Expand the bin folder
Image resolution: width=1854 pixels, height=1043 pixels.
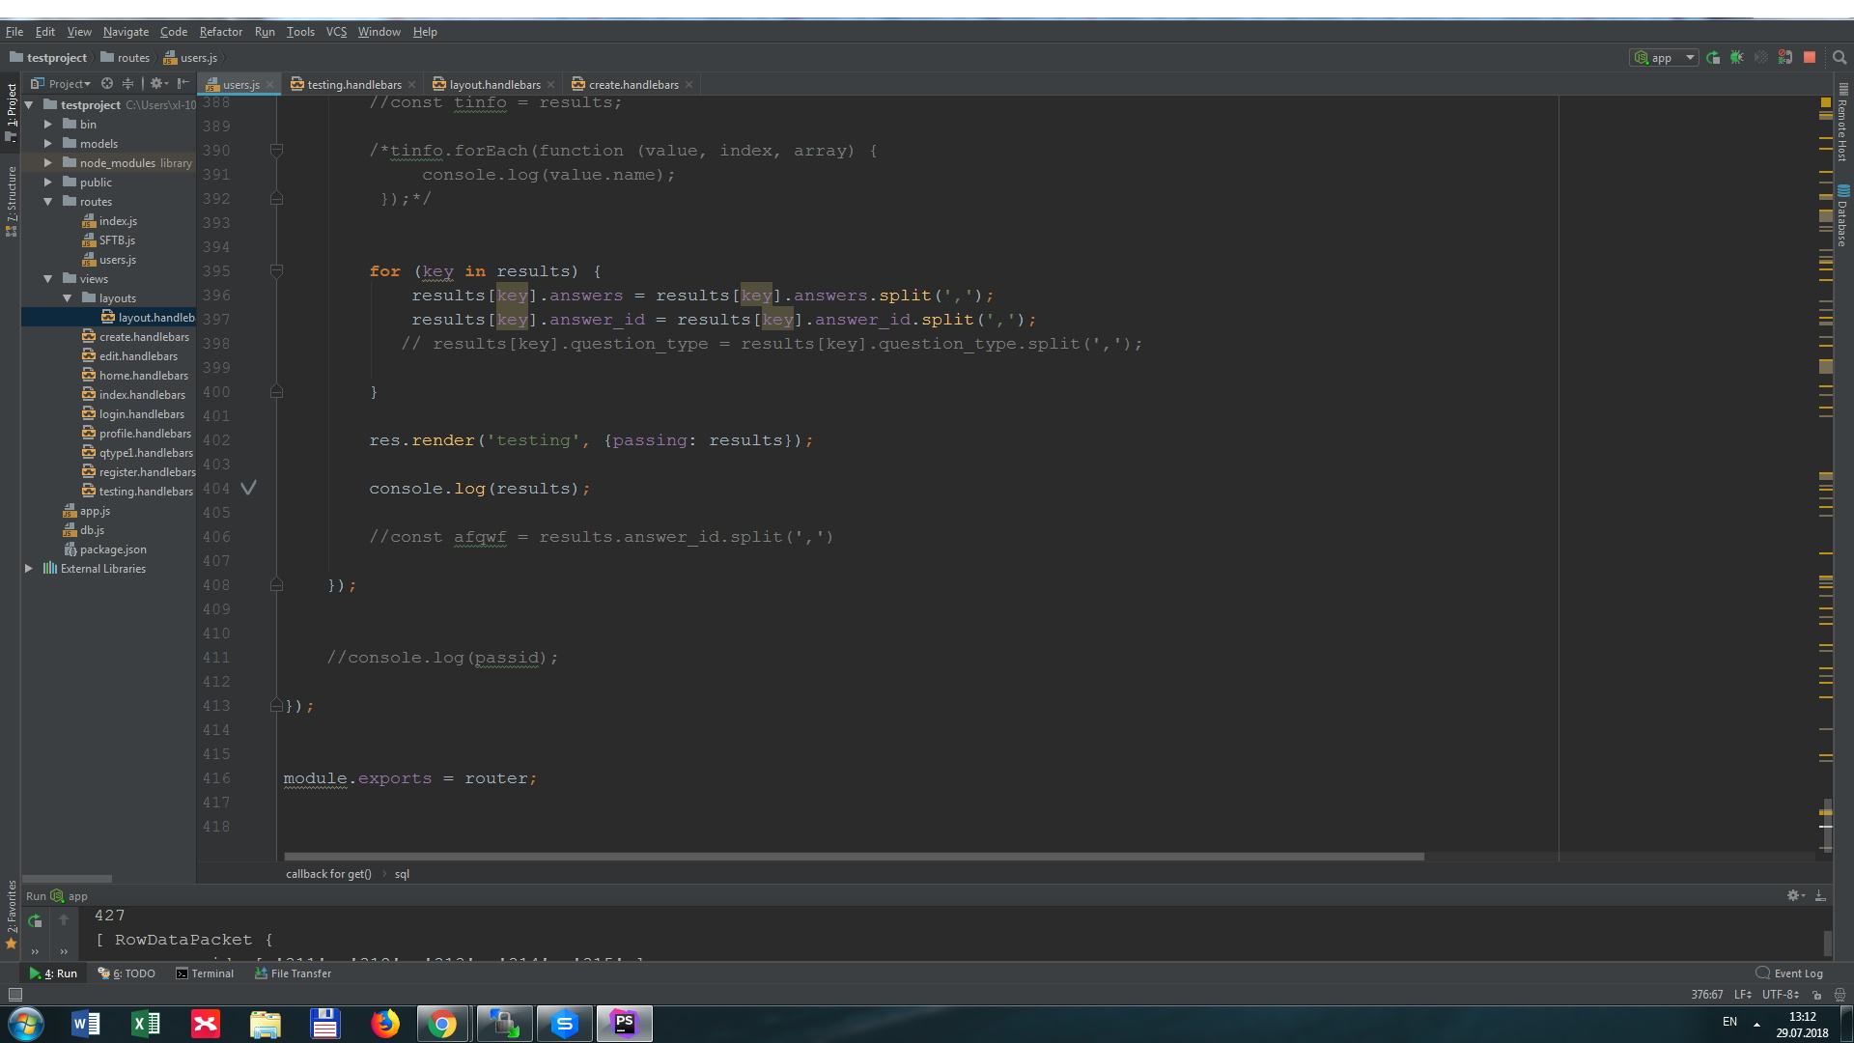(x=48, y=125)
